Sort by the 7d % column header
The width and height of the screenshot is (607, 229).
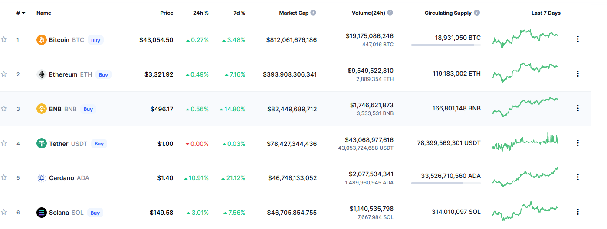click(x=239, y=13)
